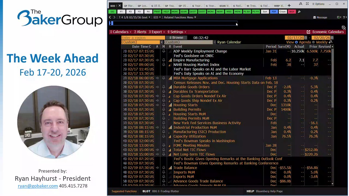Toggle alert bell for FOMC Meeting Minutes
Screen dimensions: 349x196
pyautogui.click(x=164, y=145)
